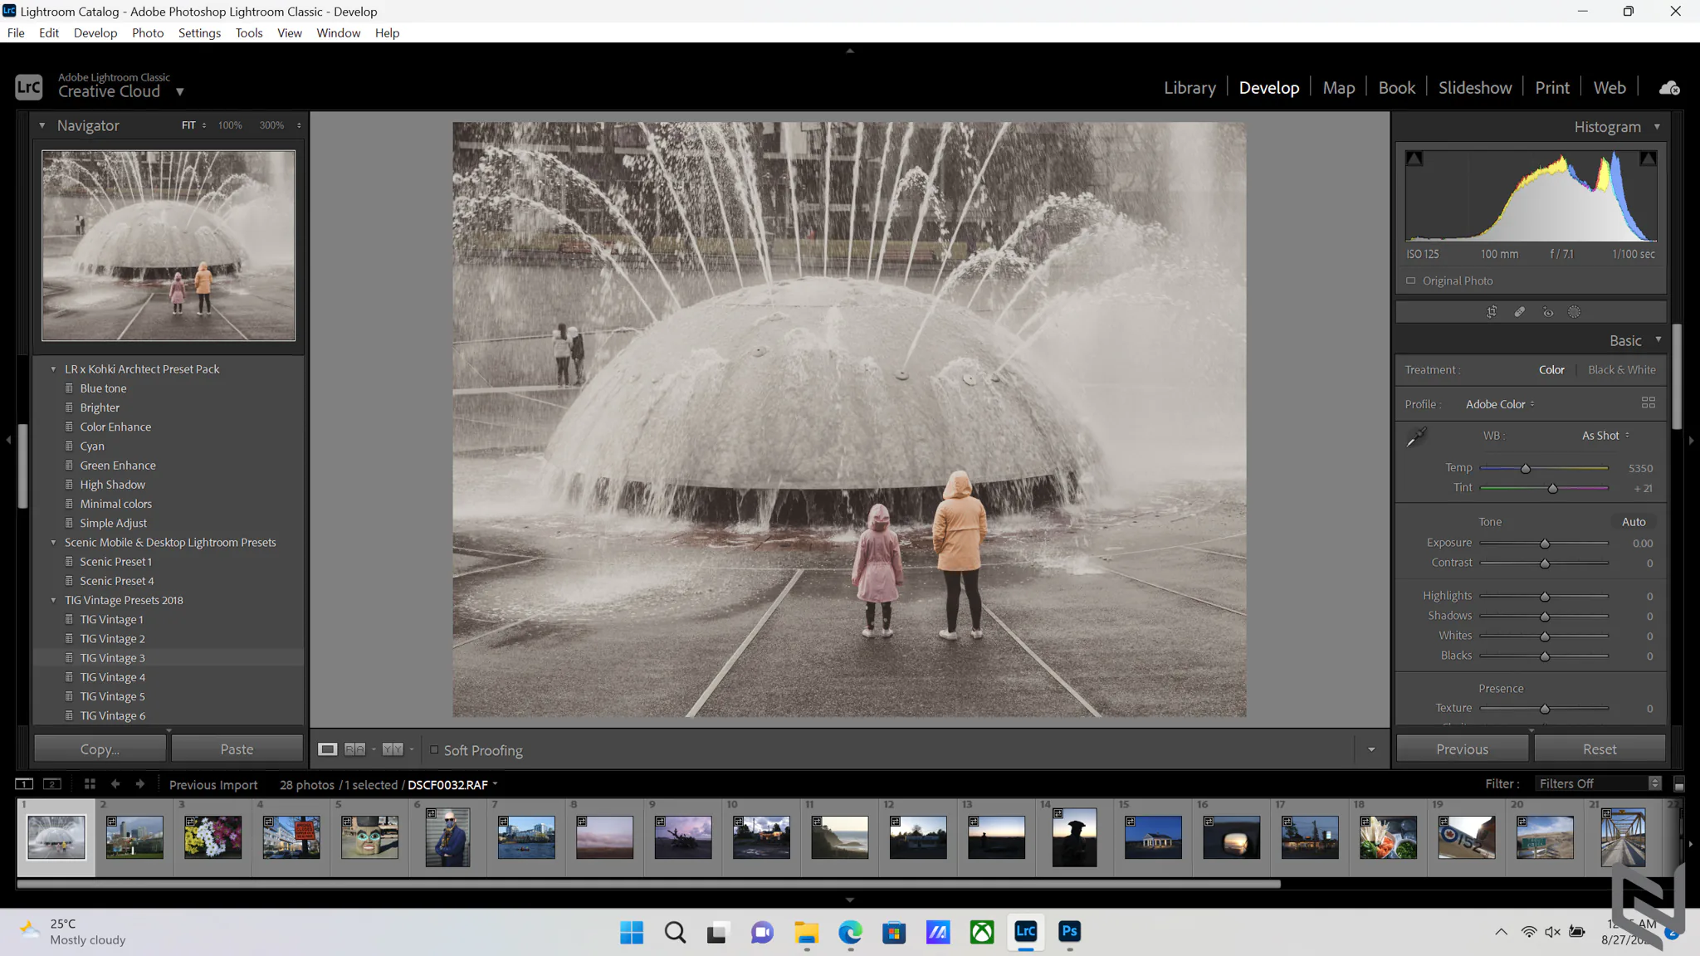Switch to the Library module
The width and height of the screenshot is (1700, 956).
point(1190,88)
